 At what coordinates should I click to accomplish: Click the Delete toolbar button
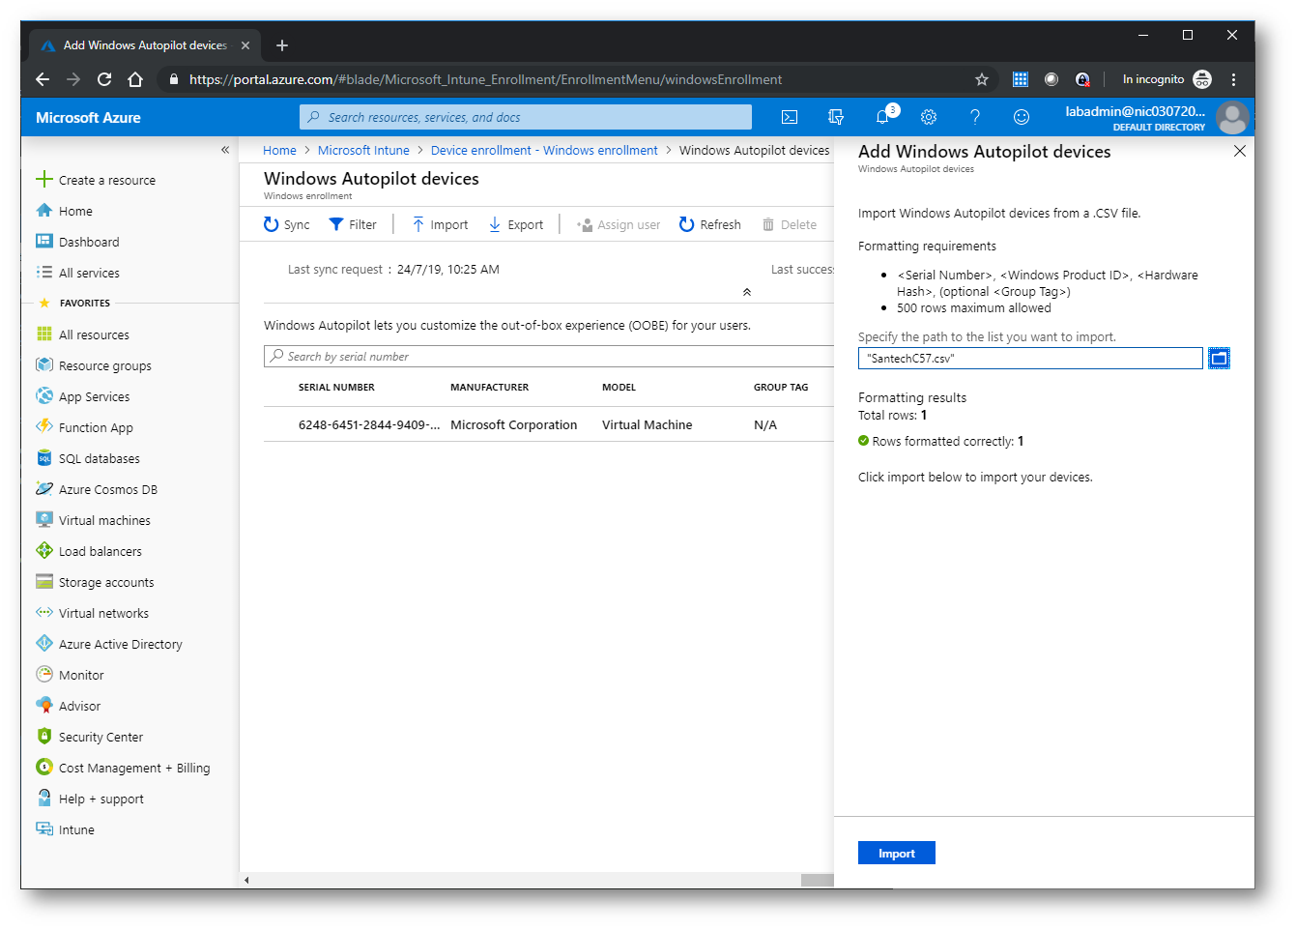(x=790, y=224)
